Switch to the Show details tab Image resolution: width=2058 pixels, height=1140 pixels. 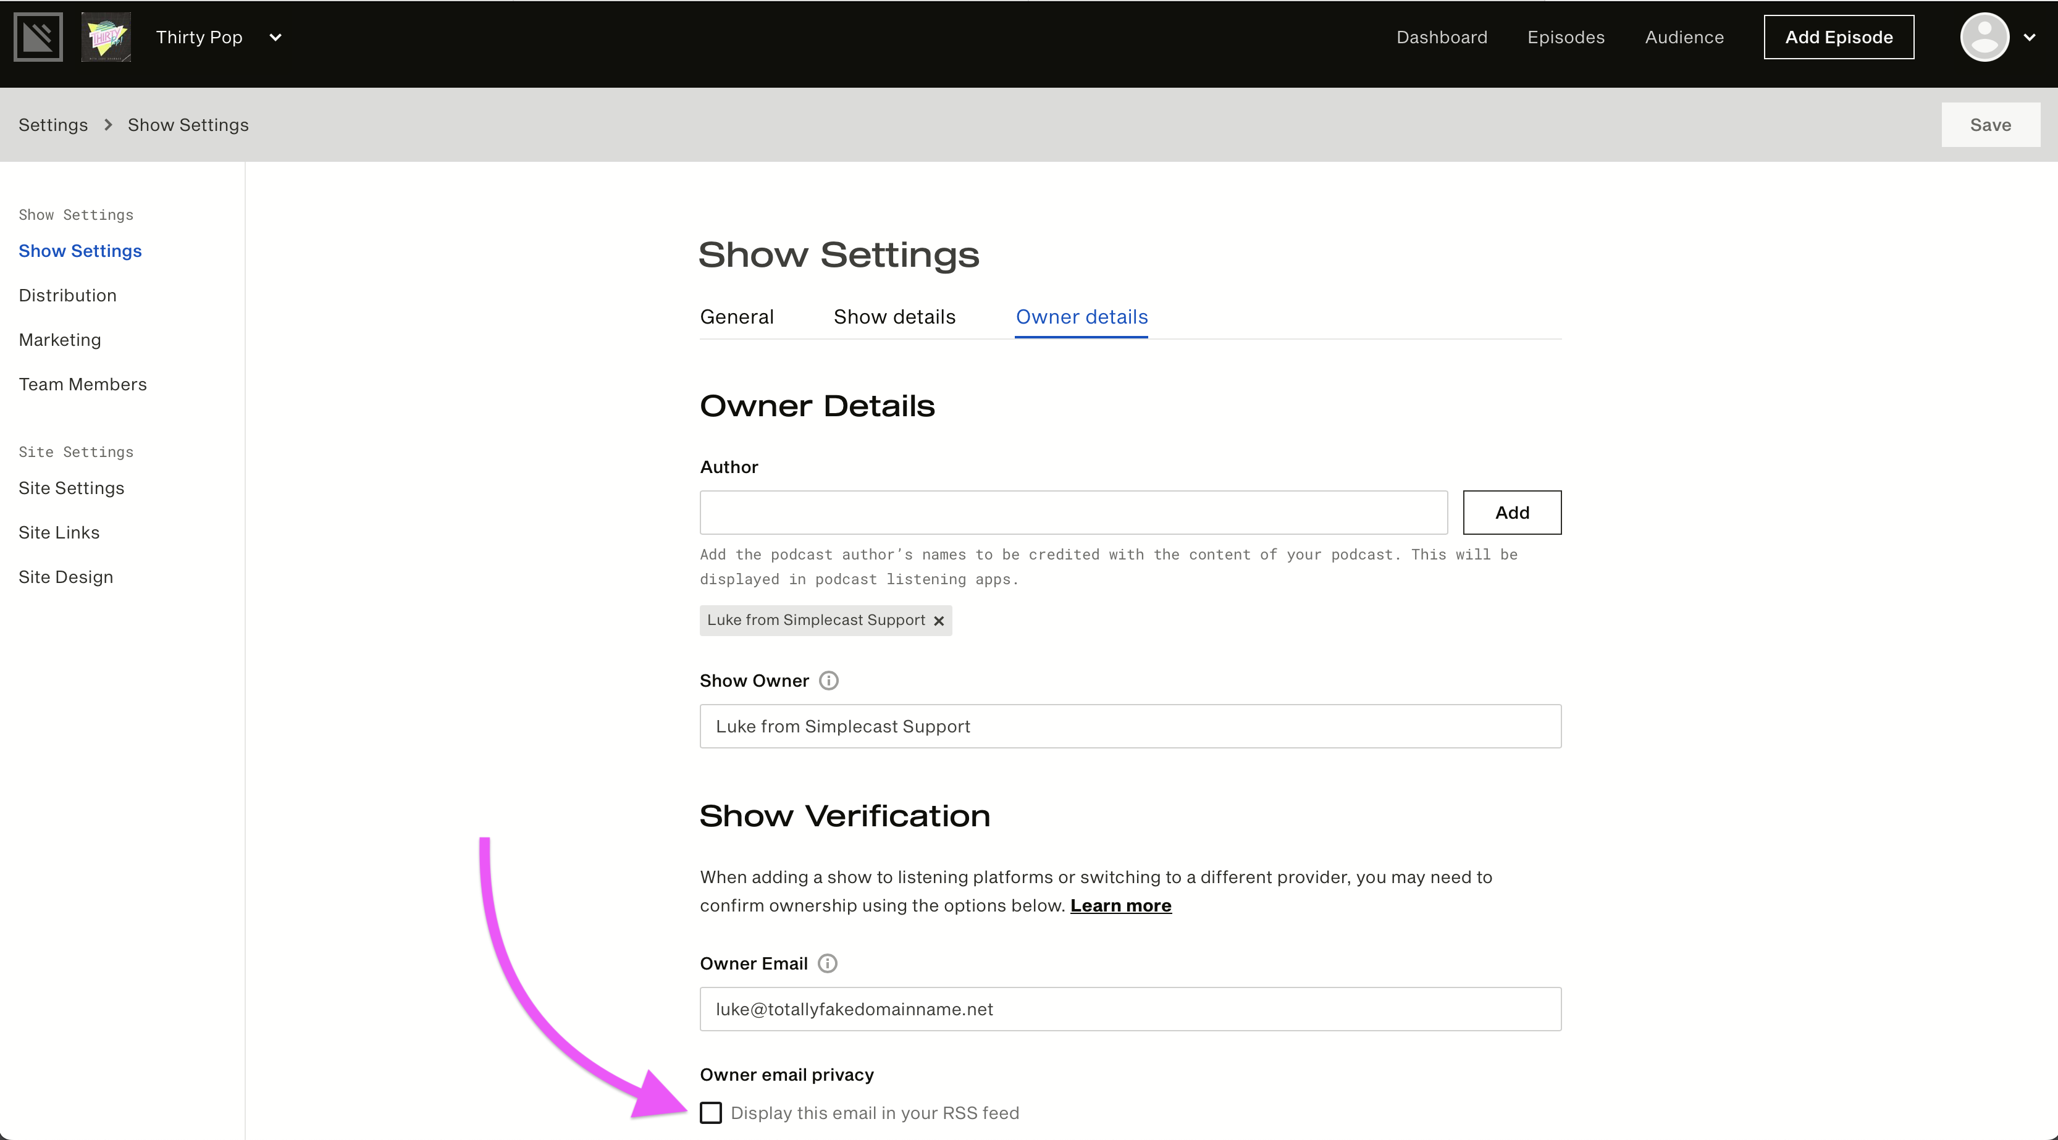[x=895, y=317]
